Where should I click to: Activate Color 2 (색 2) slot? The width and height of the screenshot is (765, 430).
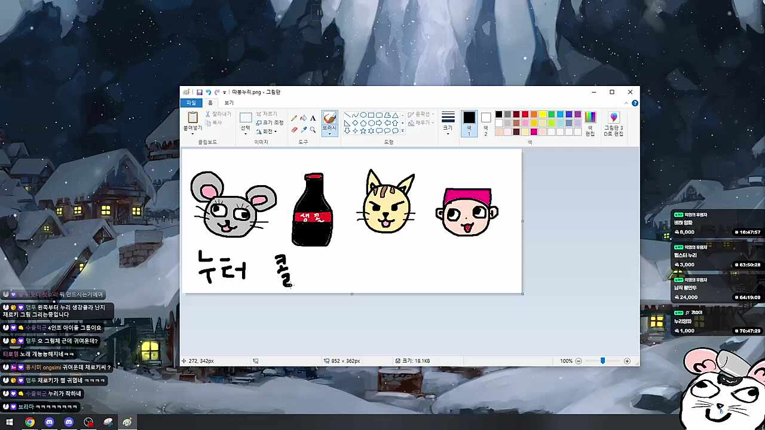click(x=486, y=124)
